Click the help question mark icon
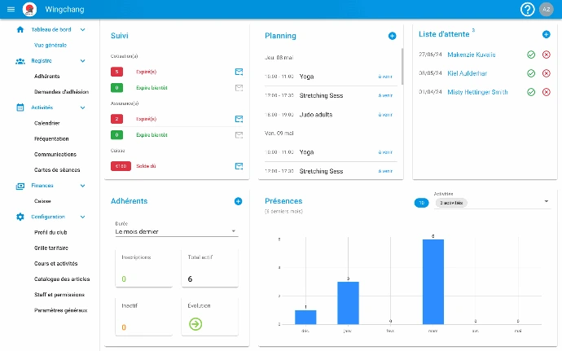This screenshot has width=562, height=351. click(528, 9)
